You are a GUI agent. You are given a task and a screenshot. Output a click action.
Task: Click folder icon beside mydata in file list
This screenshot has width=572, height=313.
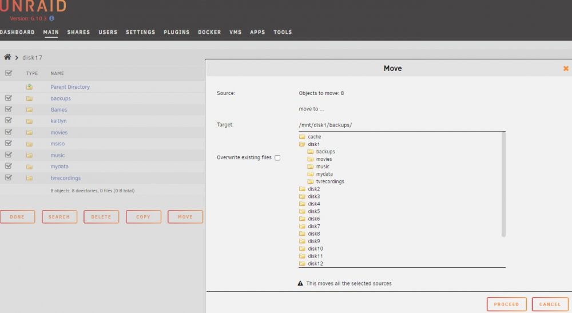[29, 167]
